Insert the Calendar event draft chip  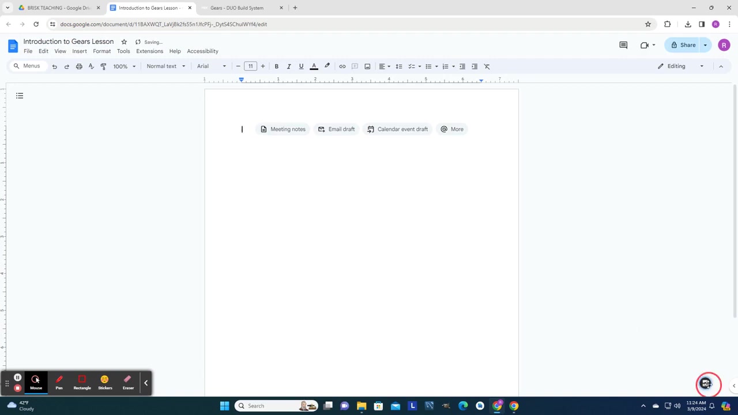[x=397, y=129]
